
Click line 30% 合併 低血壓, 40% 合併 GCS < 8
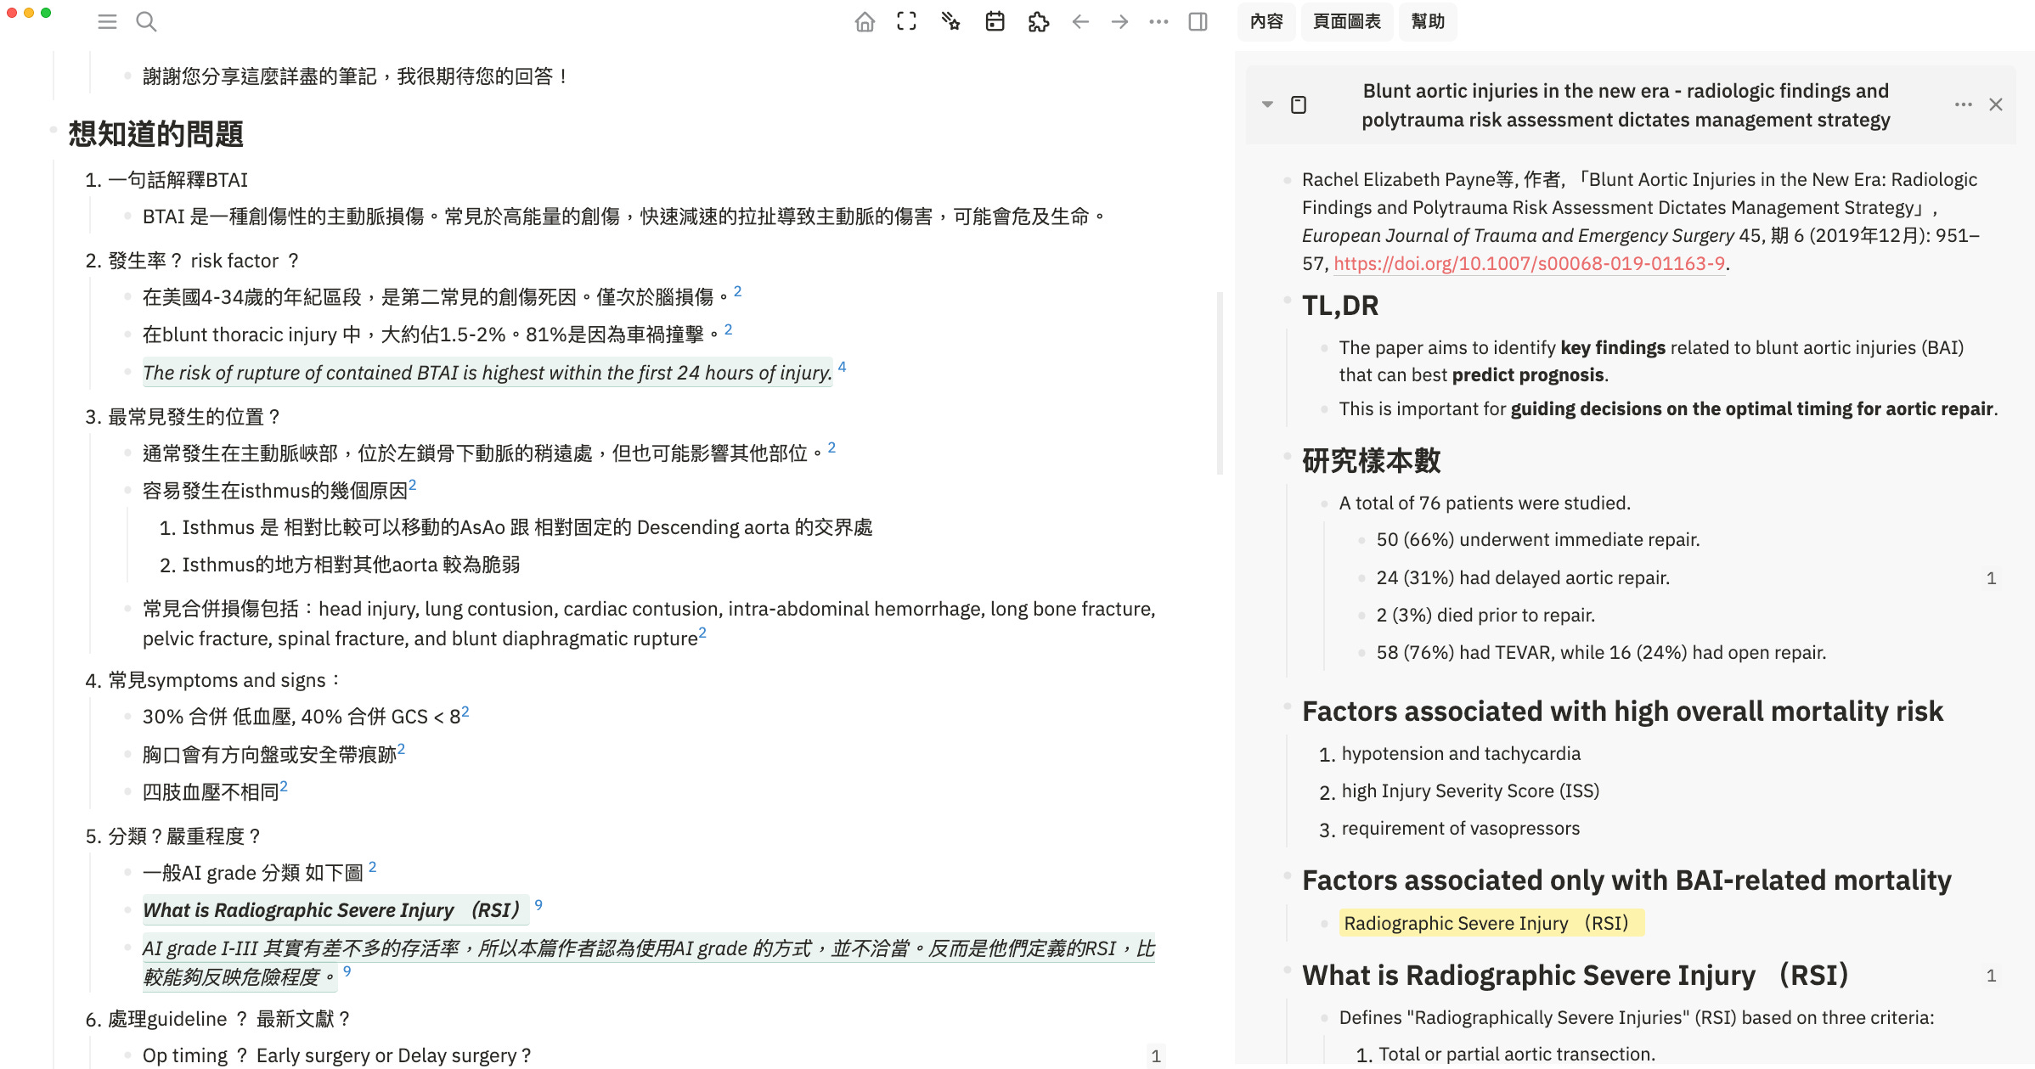302,717
